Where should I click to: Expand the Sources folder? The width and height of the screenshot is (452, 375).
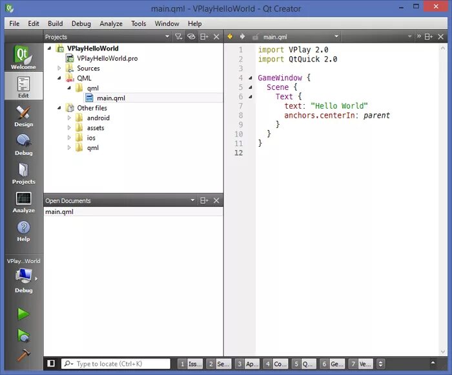tap(59, 68)
